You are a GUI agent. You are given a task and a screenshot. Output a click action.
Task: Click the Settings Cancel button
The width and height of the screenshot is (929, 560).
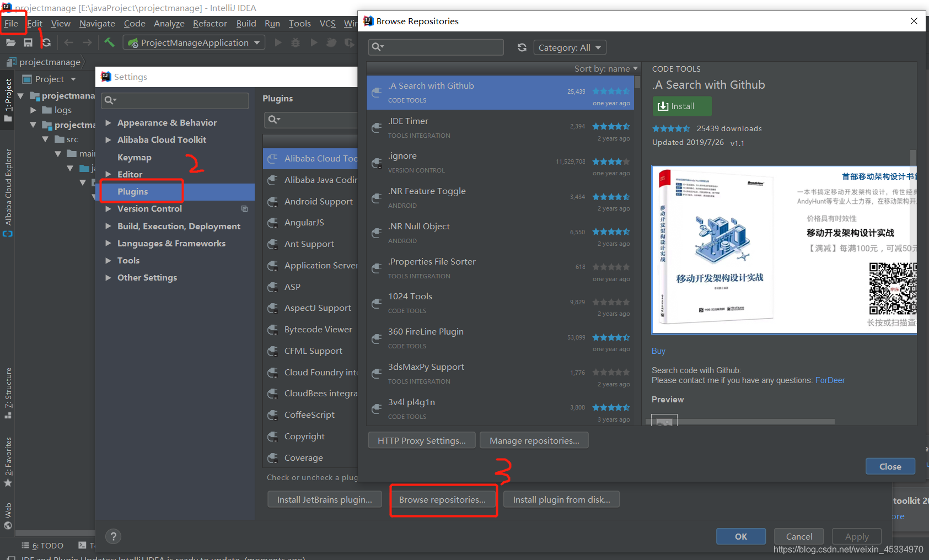coord(799,536)
